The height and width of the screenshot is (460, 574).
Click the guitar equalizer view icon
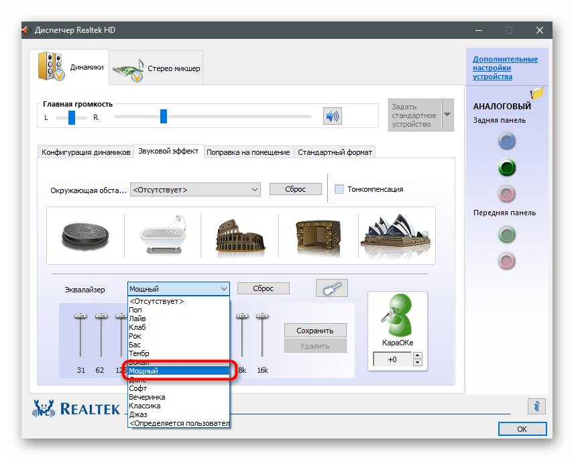click(332, 288)
